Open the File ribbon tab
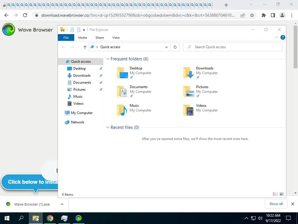298x224 pixels. point(66,38)
